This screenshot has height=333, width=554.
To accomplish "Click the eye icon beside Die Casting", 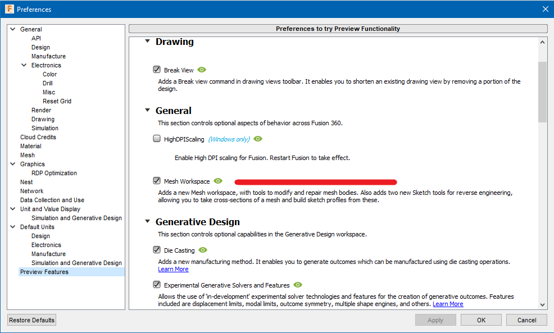I will tap(203, 250).
